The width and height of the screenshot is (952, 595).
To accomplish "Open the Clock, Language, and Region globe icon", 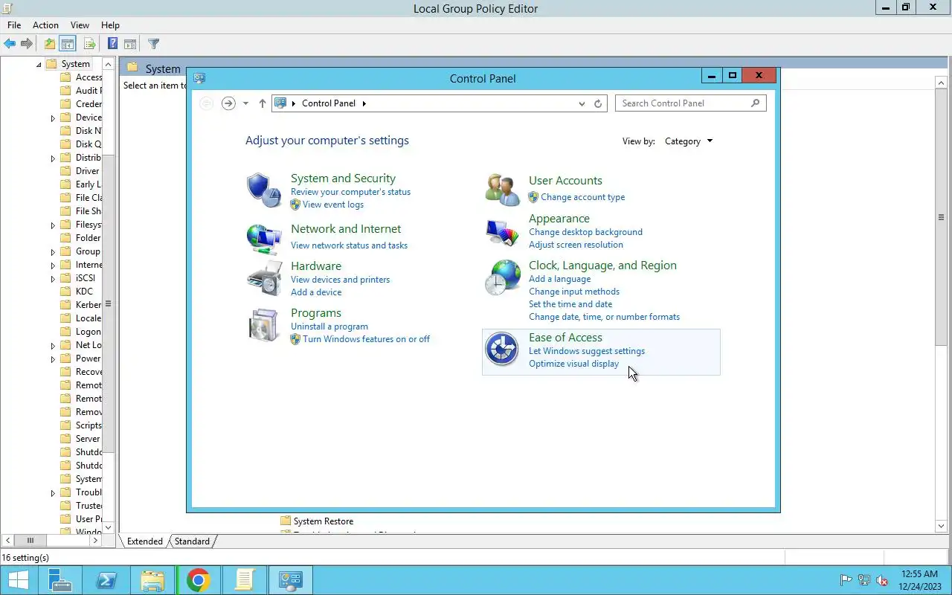I will [x=502, y=278].
